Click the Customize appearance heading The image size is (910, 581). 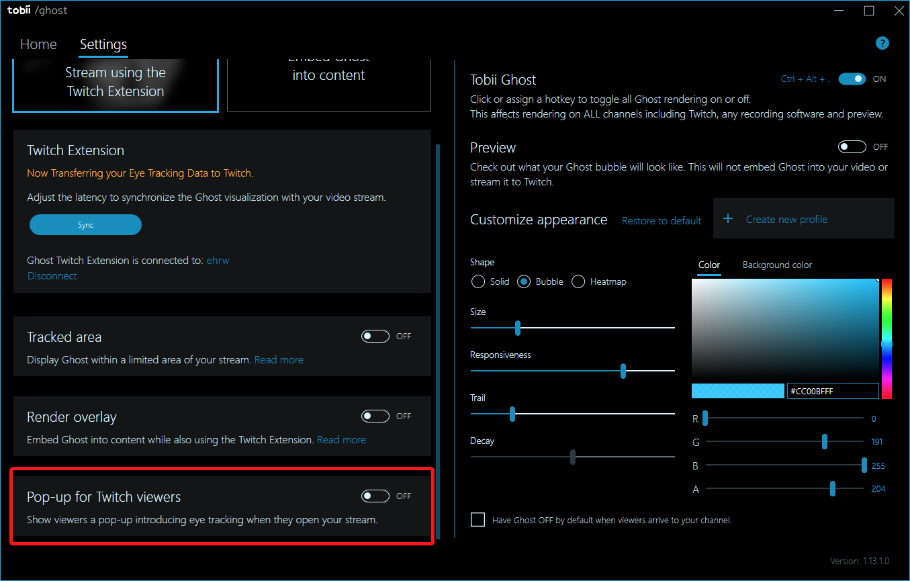[539, 220]
